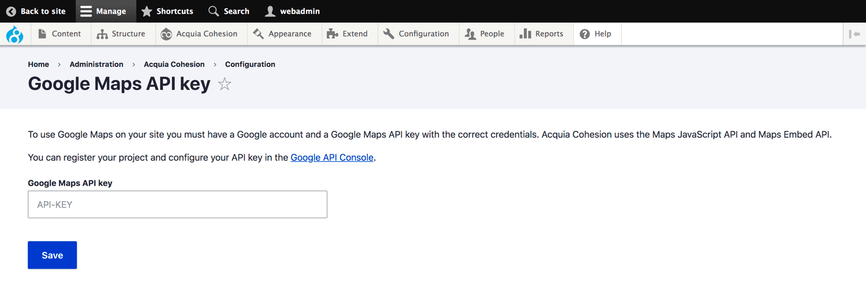
Task: Open the Reports menu
Action: (x=542, y=34)
